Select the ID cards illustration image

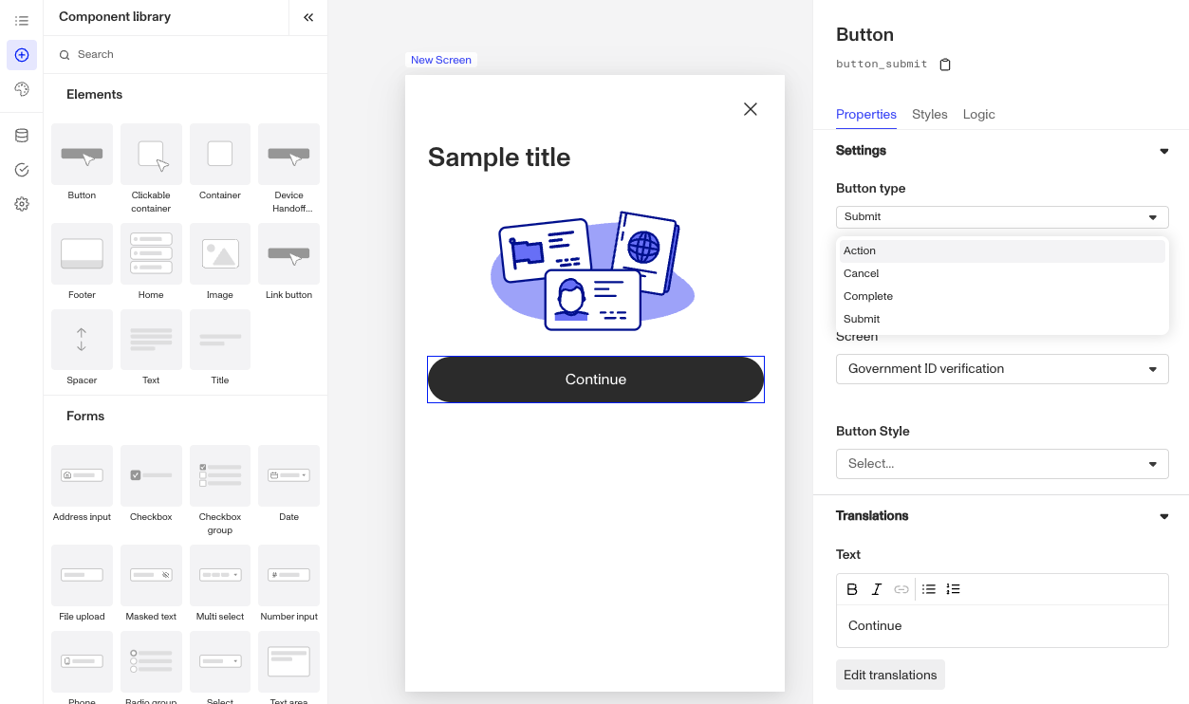click(593, 270)
